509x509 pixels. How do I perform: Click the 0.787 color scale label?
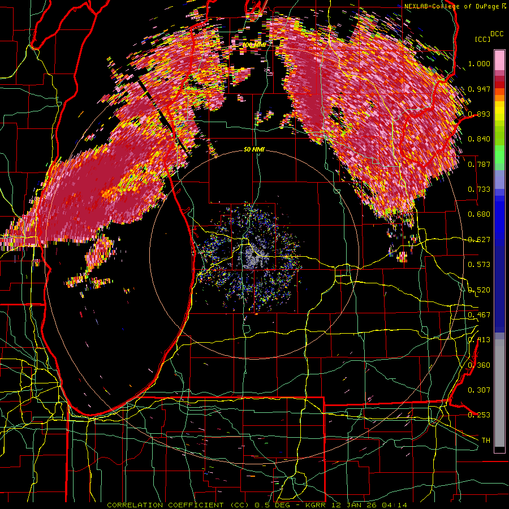pos(479,164)
